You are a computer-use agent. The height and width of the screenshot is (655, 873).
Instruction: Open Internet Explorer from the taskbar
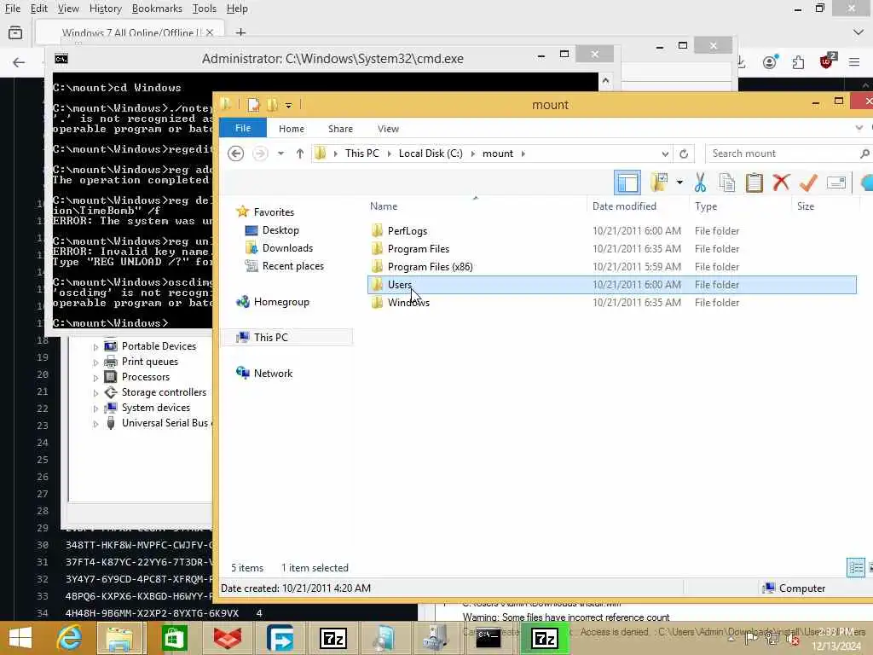pos(69,638)
